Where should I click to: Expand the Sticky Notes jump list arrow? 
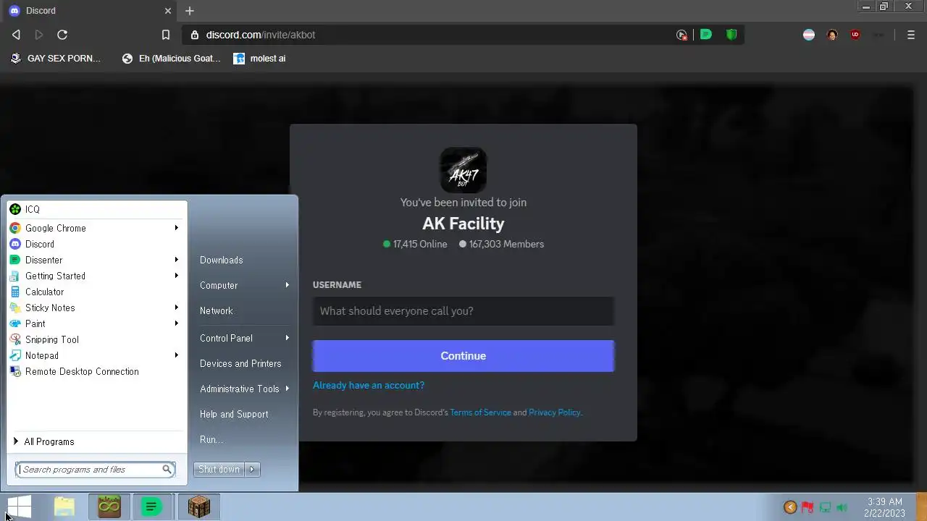click(177, 308)
